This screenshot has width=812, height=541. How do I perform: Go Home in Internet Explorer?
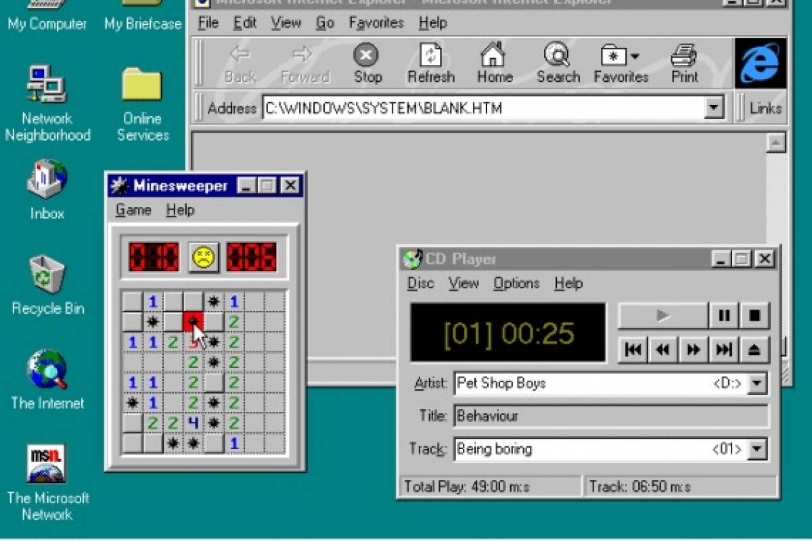[x=495, y=63]
